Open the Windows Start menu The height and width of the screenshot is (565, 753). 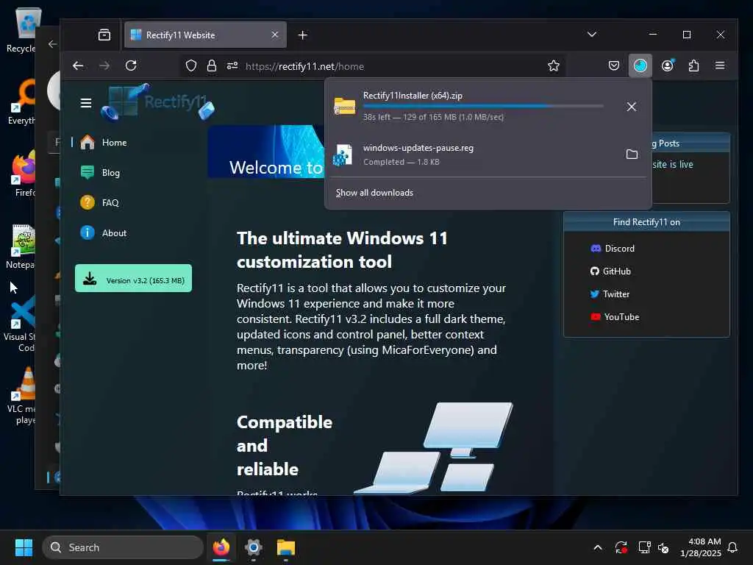click(x=24, y=547)
